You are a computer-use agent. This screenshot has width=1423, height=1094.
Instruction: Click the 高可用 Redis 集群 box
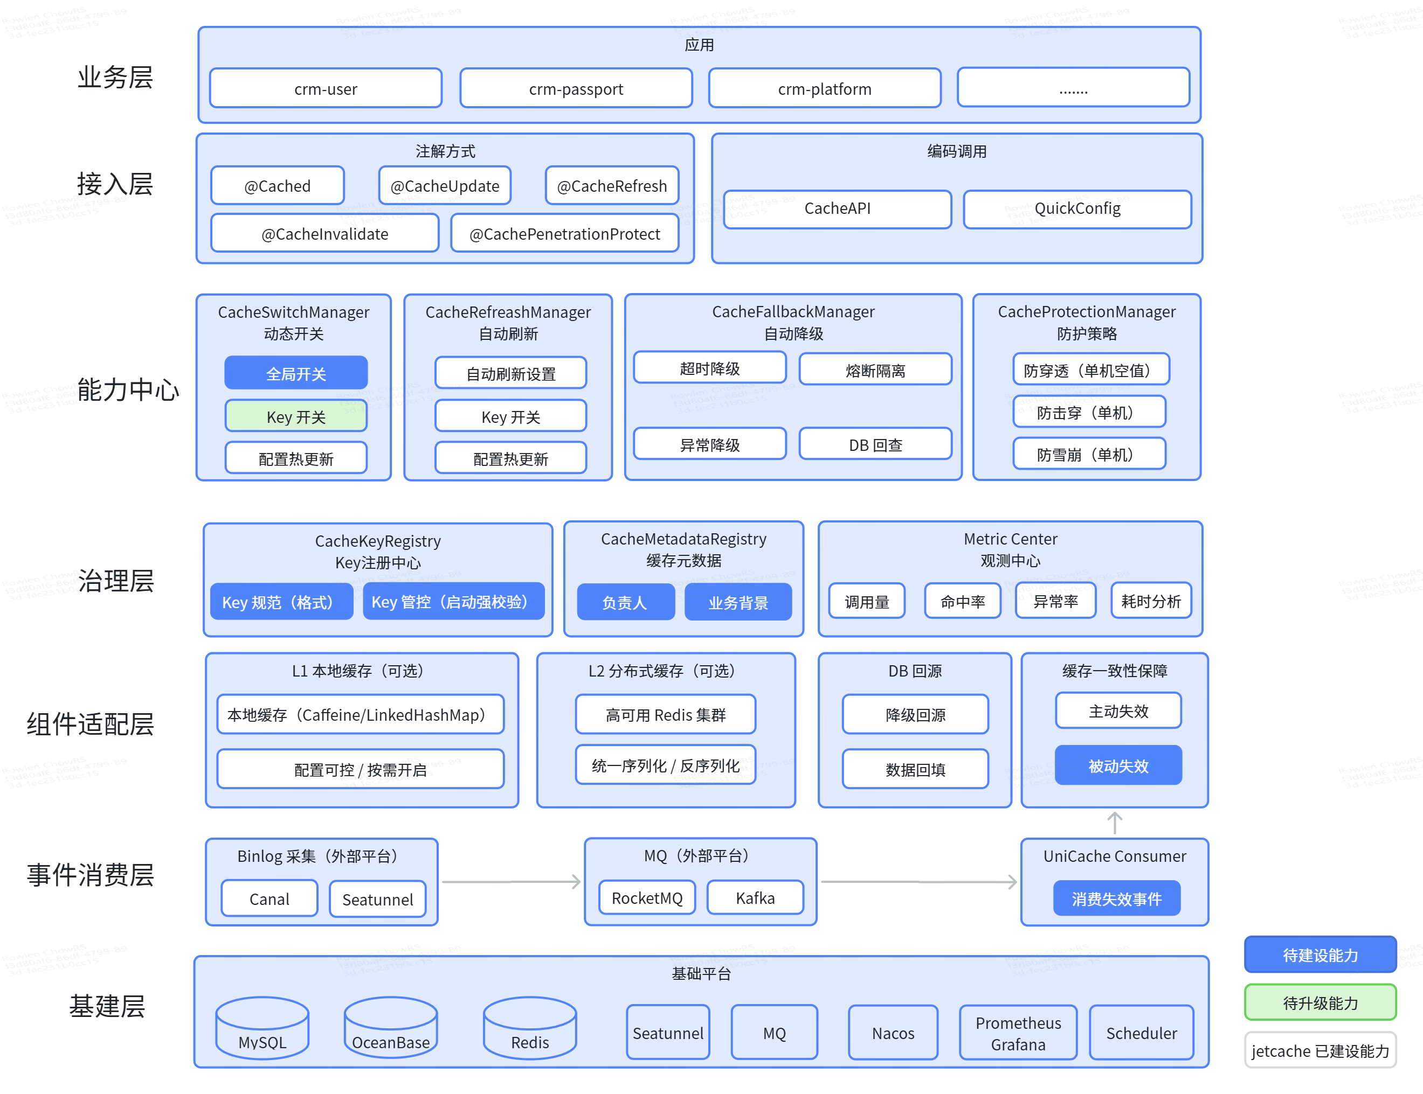coord(665,714)
